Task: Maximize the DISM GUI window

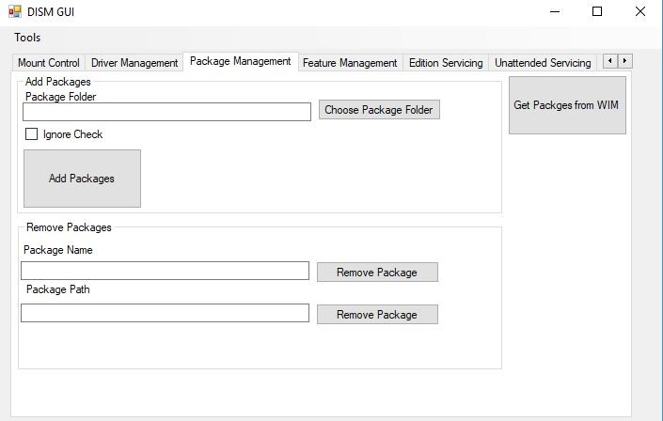Action: 596,12
